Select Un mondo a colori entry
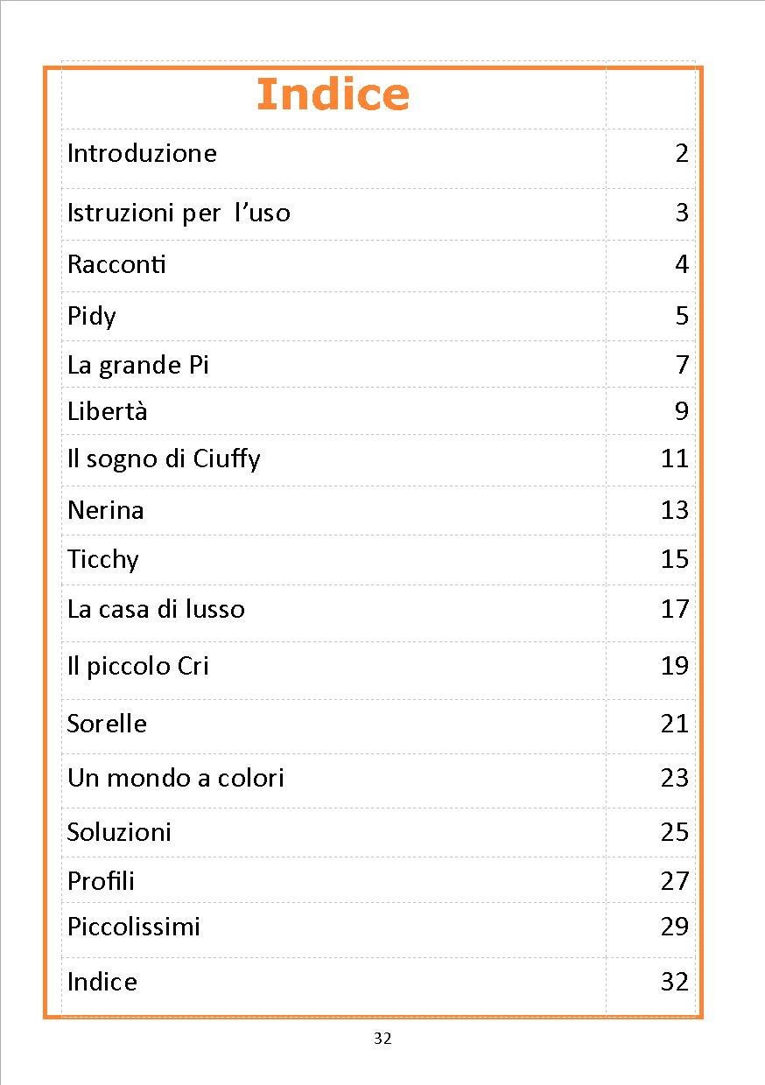 click(175, 778)
